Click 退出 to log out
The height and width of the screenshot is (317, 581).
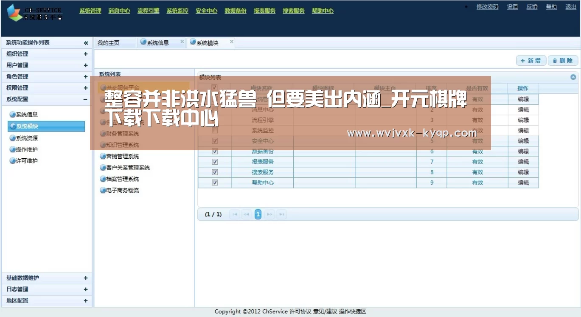coord(571,7)
